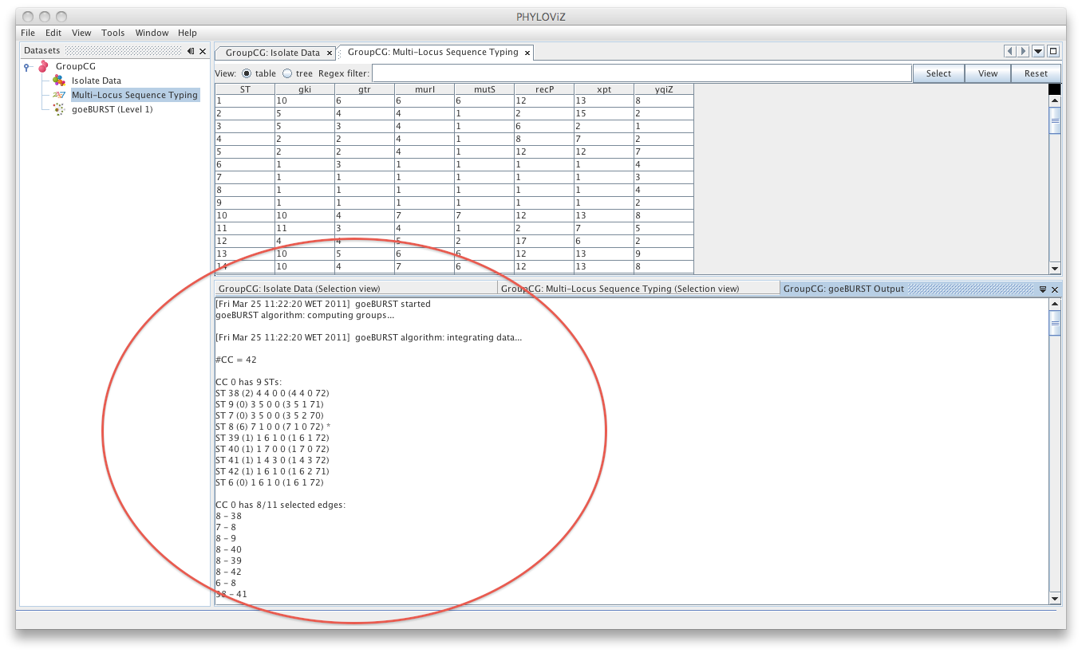Select goeBURST (Level 1) tree item
Viewport: 1082px width, 653px height.
coord(113,109)
